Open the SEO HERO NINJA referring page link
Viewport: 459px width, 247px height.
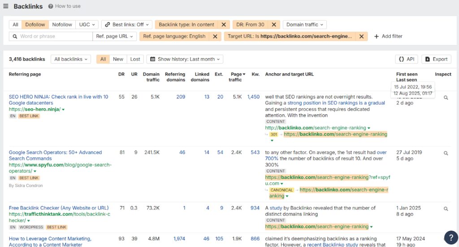pyautogui.click(x=58, y=100)
